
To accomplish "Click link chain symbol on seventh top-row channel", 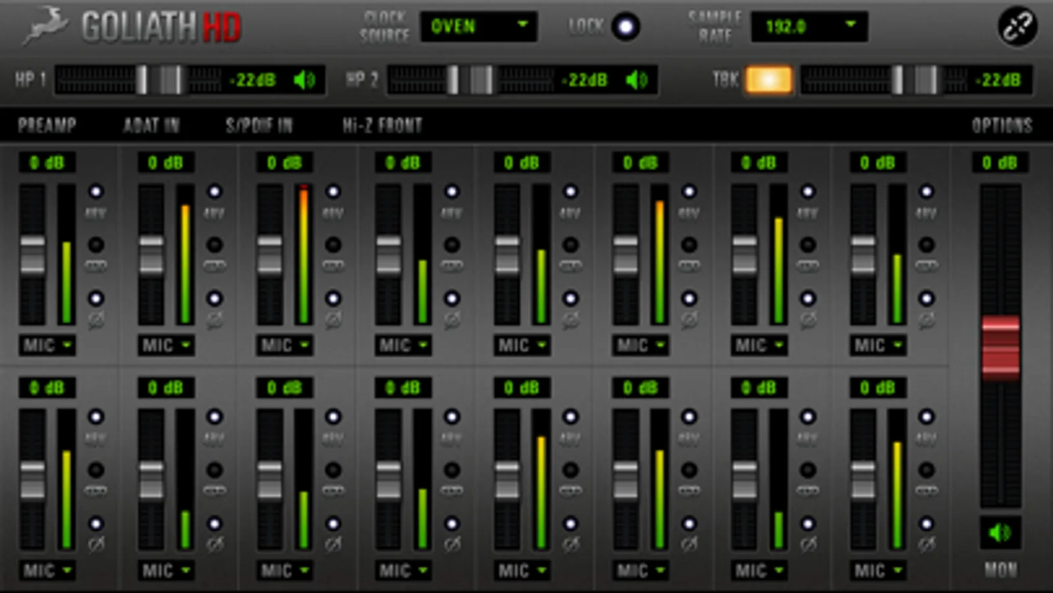I will pos(807,266).
